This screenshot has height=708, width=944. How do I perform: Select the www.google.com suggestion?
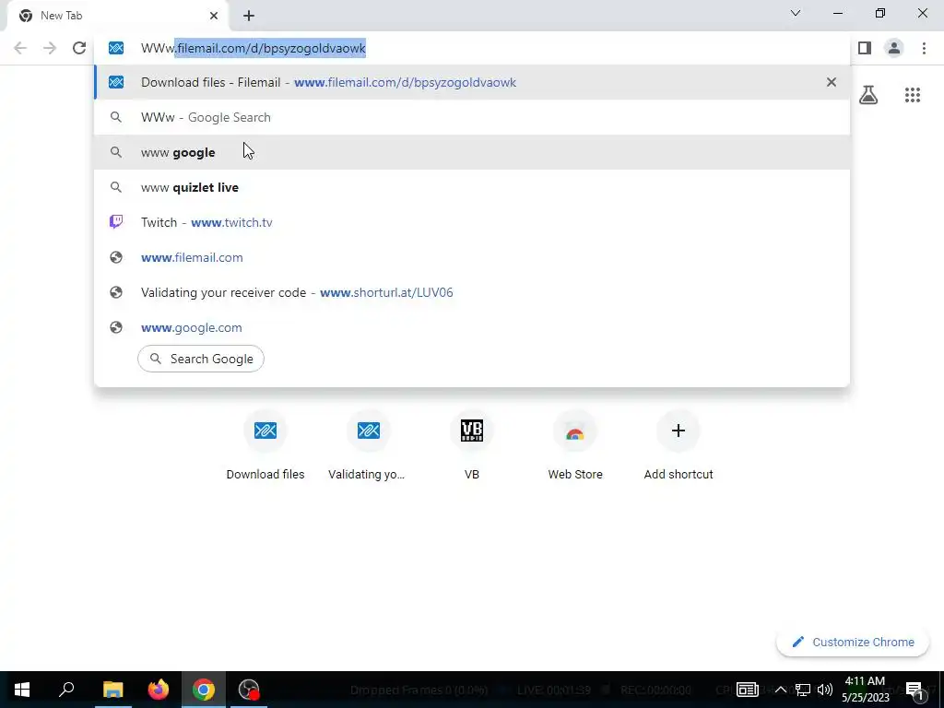coord(472,327)
